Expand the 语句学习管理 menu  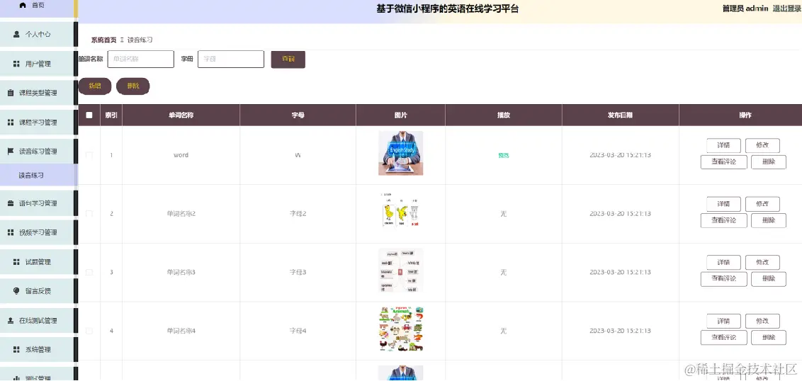[x=37, y=203]
